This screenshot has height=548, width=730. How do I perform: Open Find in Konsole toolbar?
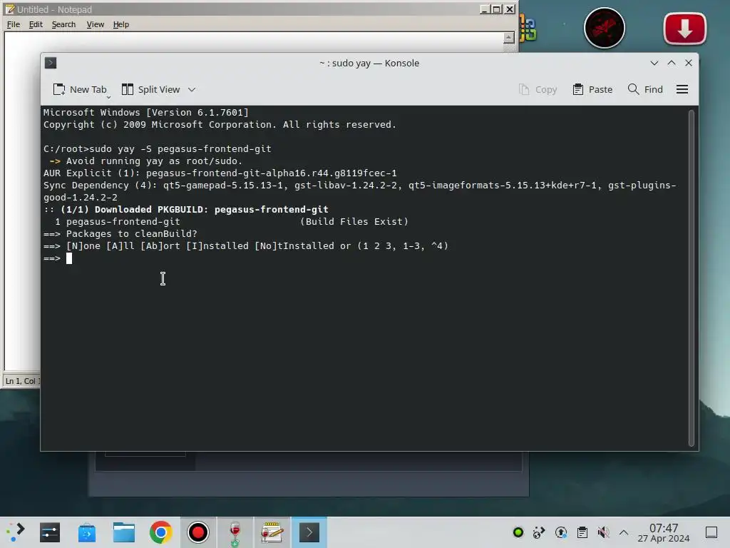point(645,89)
